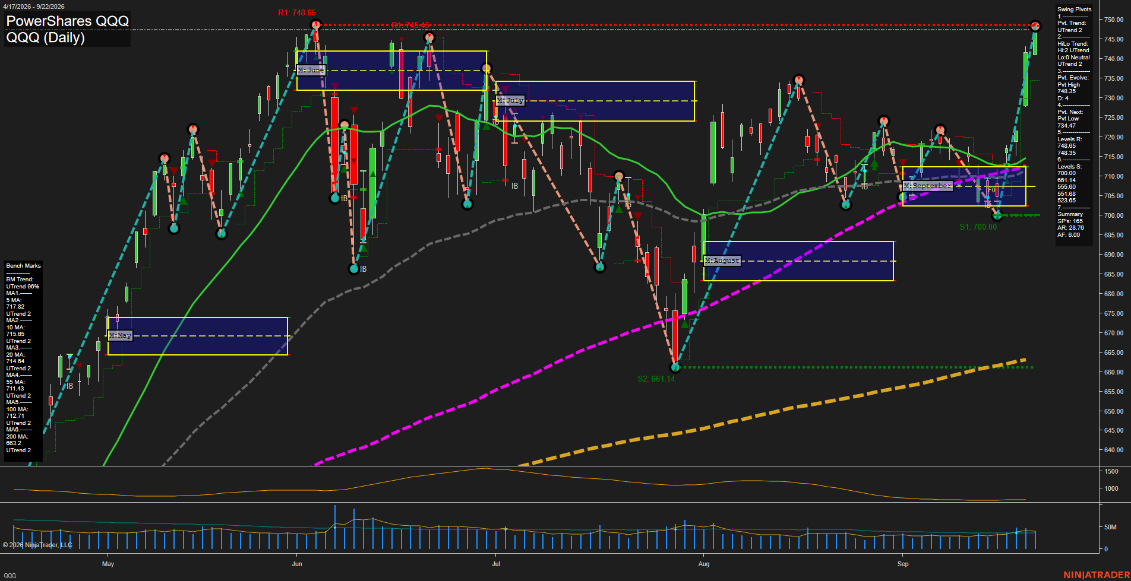The height and width of the screenshot is (581, 1131).
Task: Click the swing low pivot marker at S2 661.14
Action: (x=675, y=367)
